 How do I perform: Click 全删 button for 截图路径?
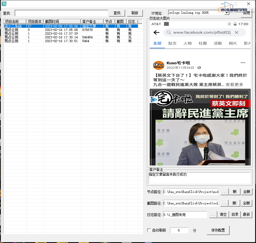pyautogui.click(x=246, y=203)
